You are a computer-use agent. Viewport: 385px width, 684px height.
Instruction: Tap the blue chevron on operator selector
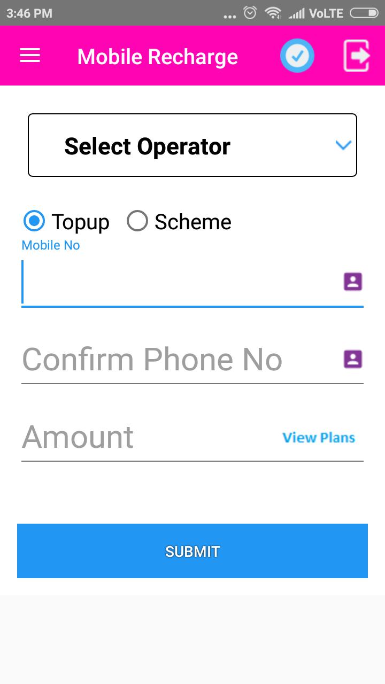tap(343, 145)
